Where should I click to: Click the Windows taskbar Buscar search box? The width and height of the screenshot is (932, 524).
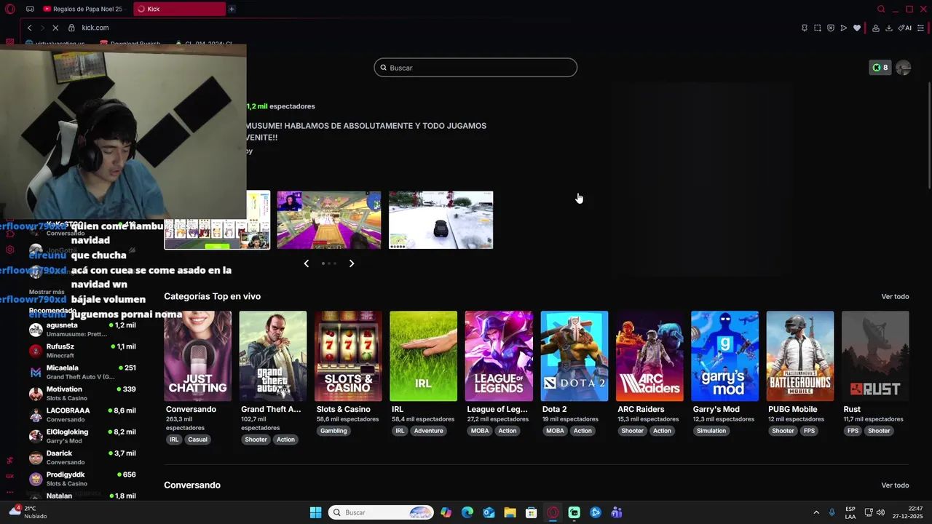381,512
